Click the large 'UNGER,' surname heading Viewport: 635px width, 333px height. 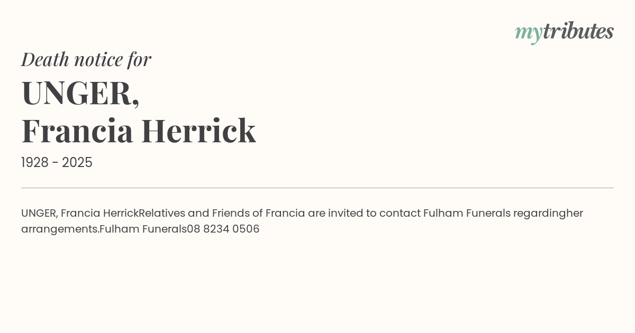click(80, 93)
